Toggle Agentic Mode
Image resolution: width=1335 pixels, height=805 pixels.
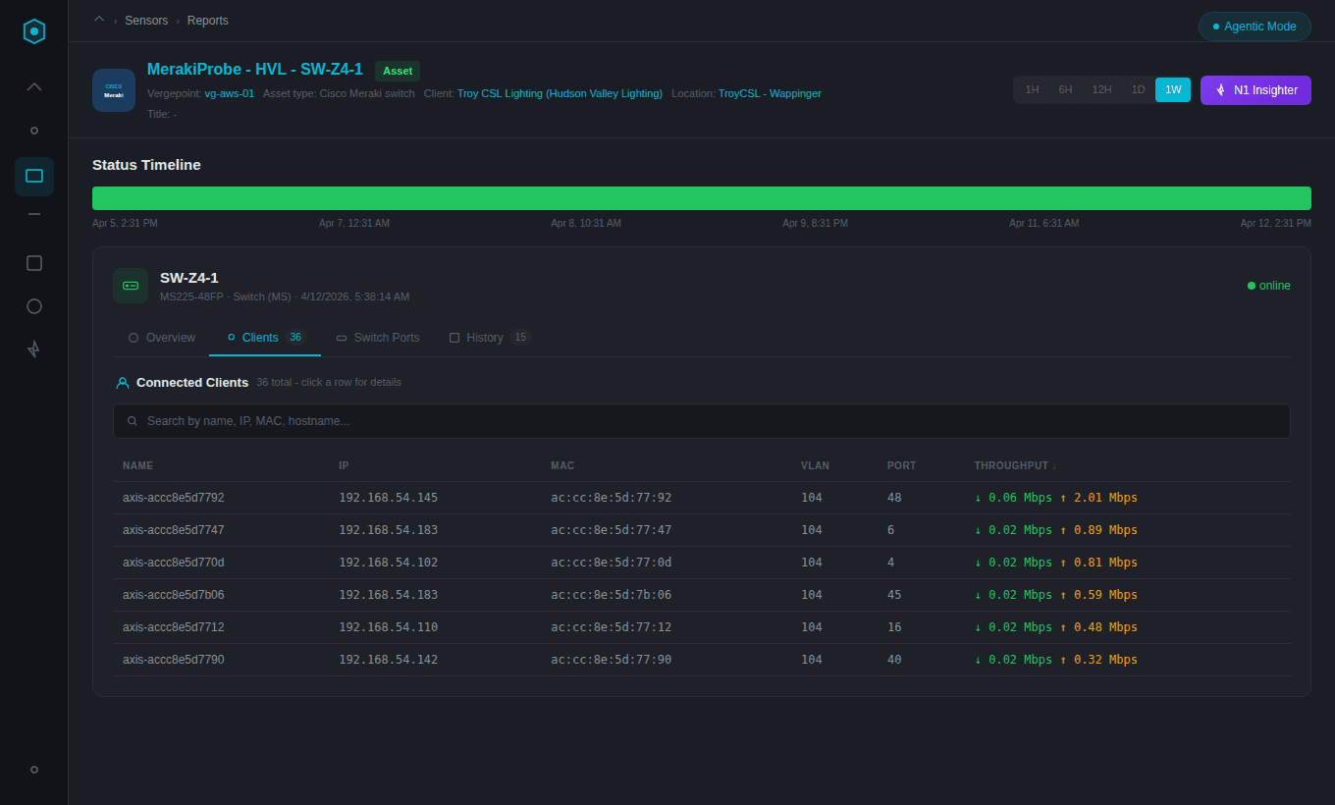tap(1255, 27)
